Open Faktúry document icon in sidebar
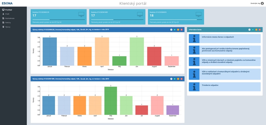266x125 pixels. click(x=3, y=23)
